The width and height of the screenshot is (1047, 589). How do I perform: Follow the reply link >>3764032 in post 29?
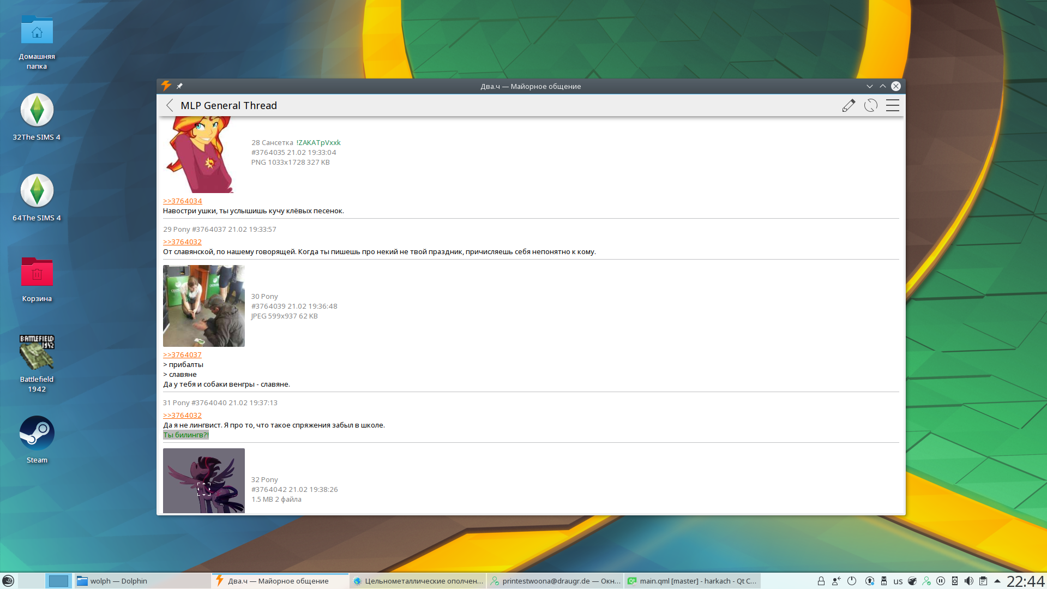182,242
